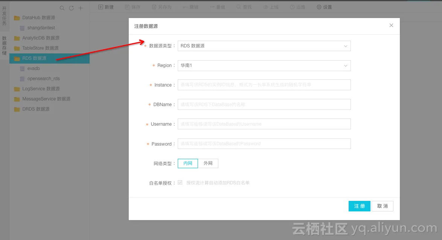Open 设置 in the toolbar
This screenshot has height=240, width=442.
pos(324,7)
